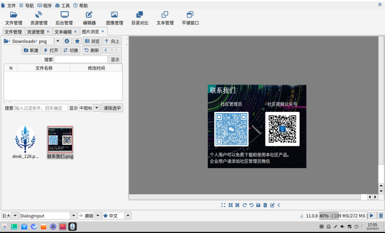Screen dimensions: 385x233
Task: Click the left chevron in viewer toolbar
Action: coord(279,205)
